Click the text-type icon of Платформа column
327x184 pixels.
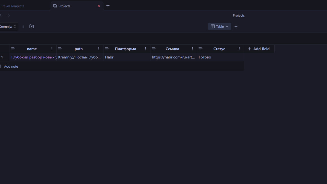(107, 49)
